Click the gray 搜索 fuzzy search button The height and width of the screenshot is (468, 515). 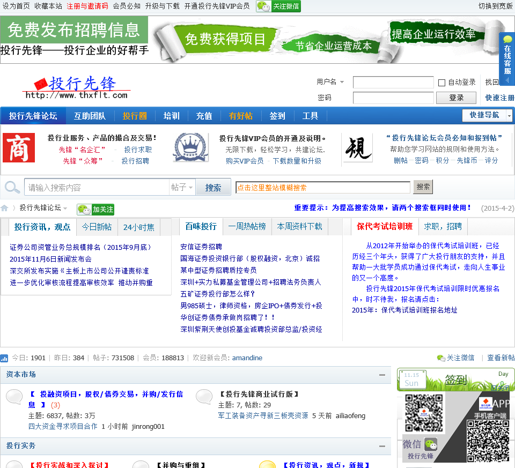coord(423,187)
